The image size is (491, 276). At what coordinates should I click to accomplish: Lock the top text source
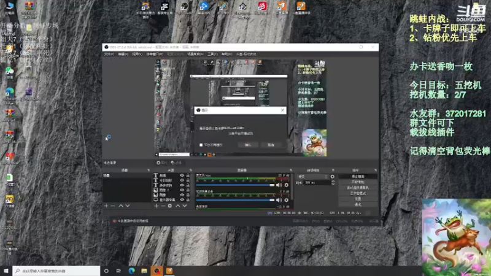pos(188,175)
